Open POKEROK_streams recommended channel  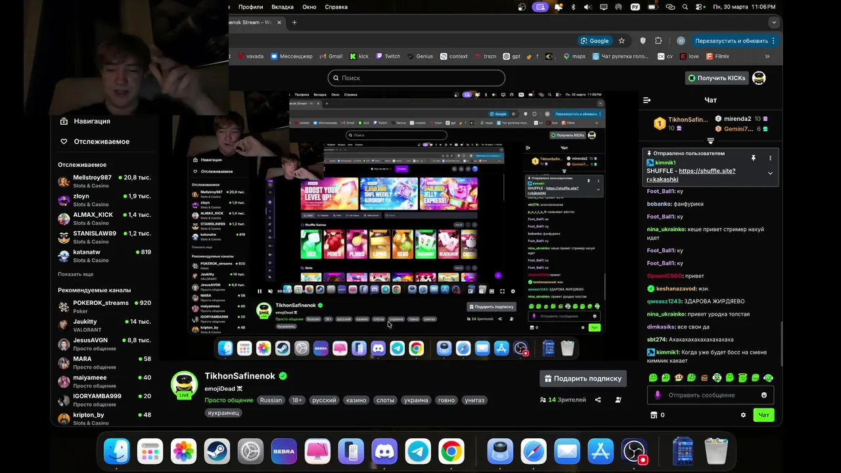click(x=105, y=307)
